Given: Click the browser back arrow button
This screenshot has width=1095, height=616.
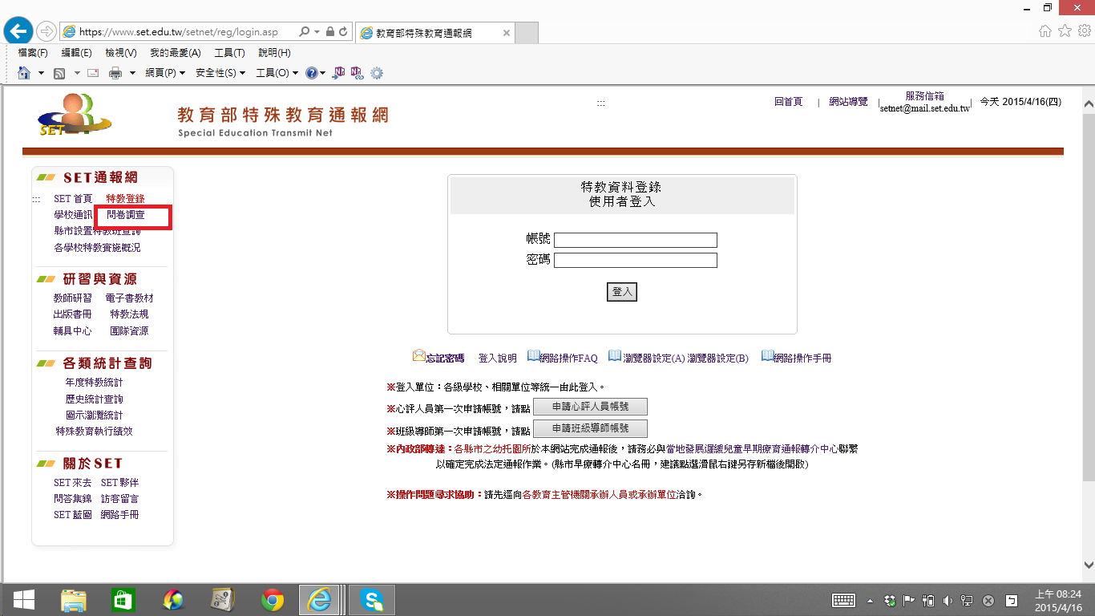Looking at the screenshot, I should tap(18, 31).
